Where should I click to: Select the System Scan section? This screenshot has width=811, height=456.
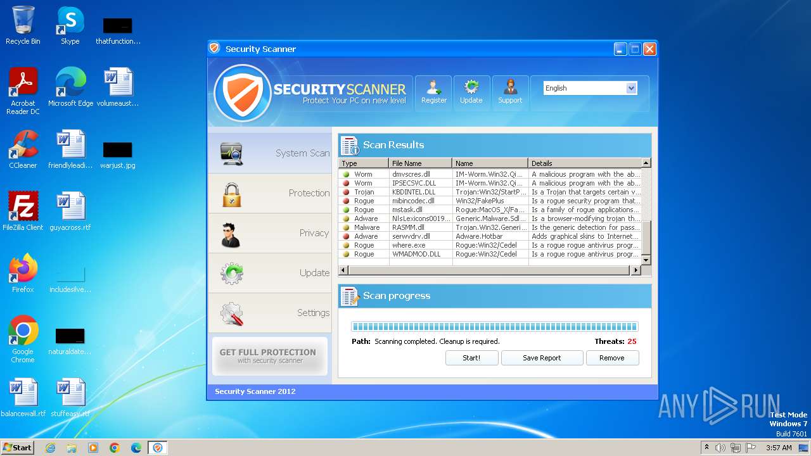click(x=270, y=153)
